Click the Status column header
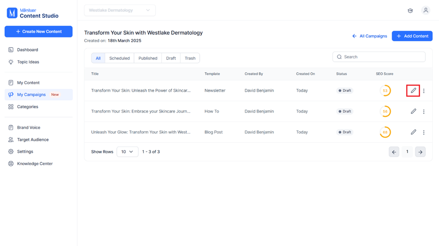439x246 pixels. pyautogui.click(x=342, y=74)
